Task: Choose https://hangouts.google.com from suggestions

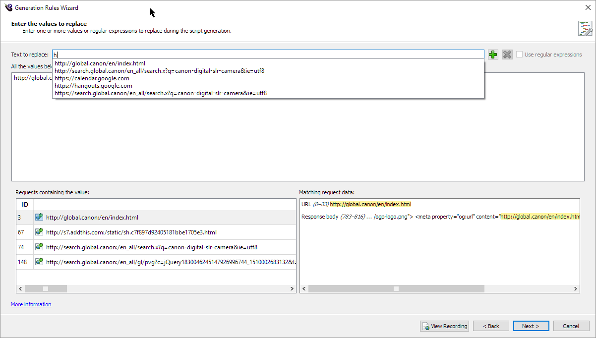Action: 93,86
